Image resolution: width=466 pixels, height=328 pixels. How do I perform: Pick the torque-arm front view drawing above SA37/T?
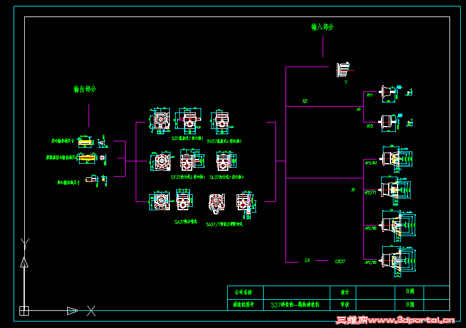point(217,203)
